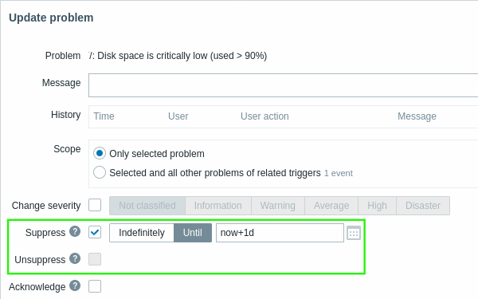The height and width of the screenshot is (299, 478).
Task: Select the Until suppression option
Action: (193, 233)
